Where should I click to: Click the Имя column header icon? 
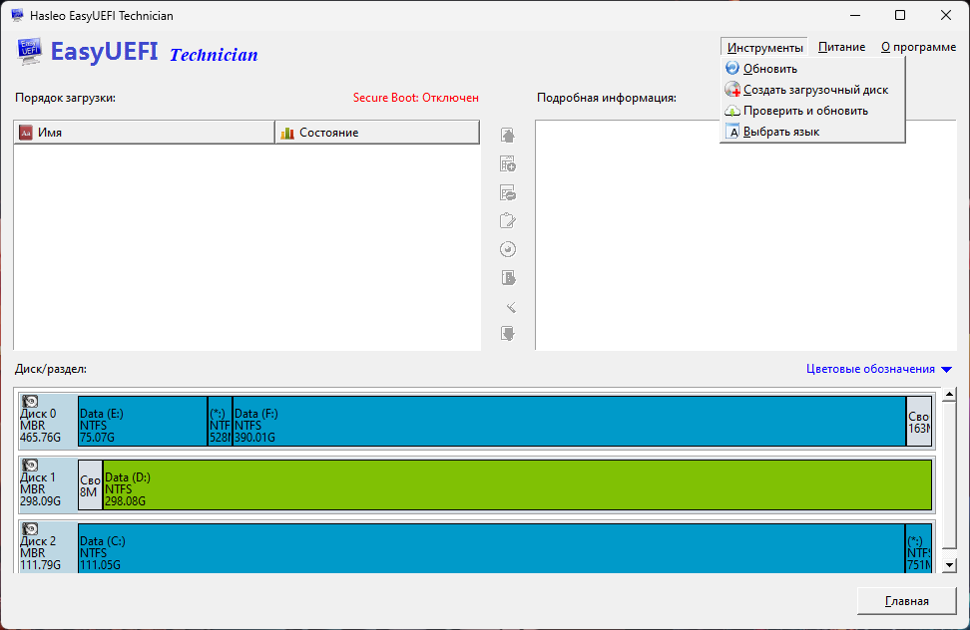click(x=25, y=133)
